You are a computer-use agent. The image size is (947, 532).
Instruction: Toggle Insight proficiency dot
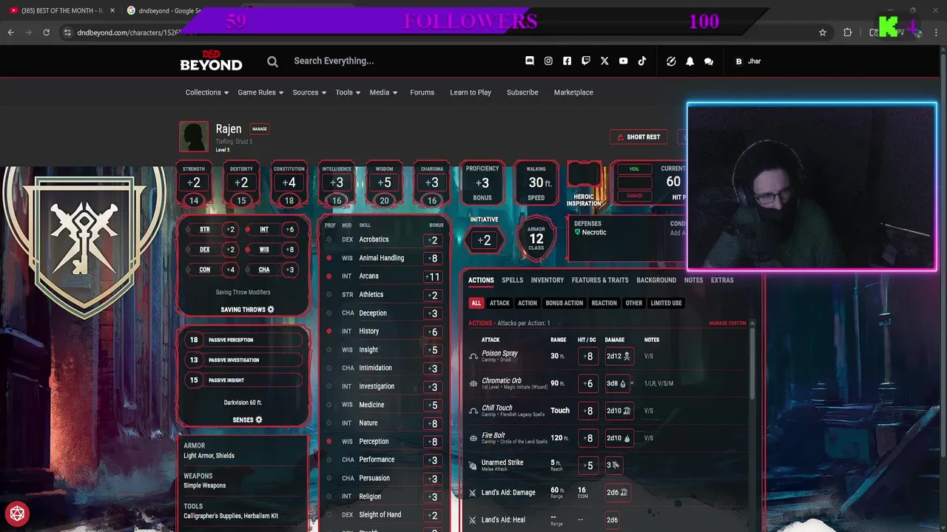click(x=329, y=349)
